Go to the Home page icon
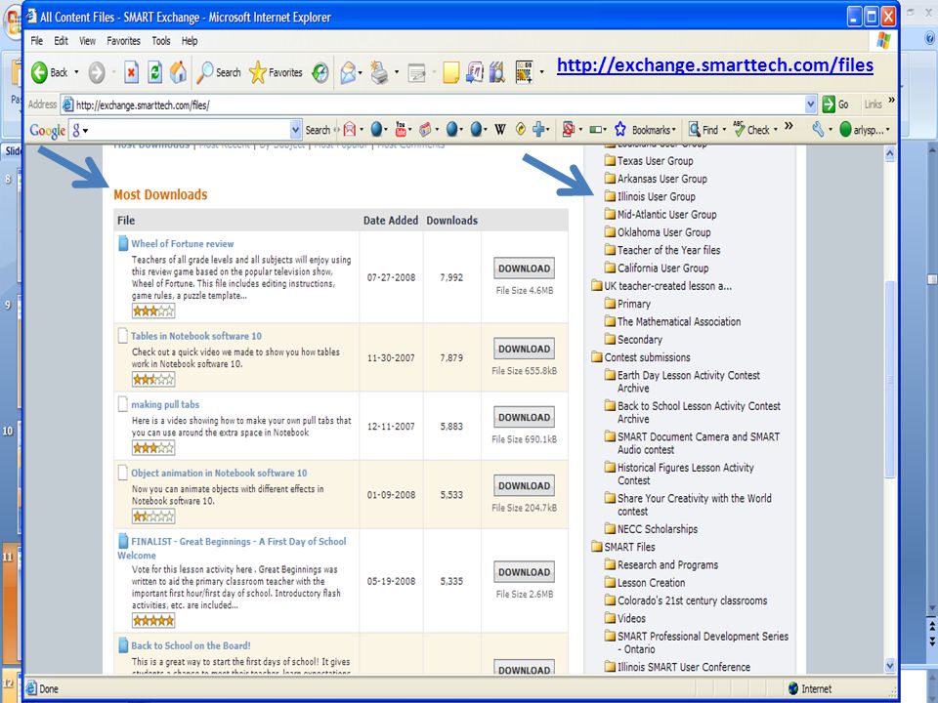This screenshot has width=938, height=703. point(178,71)
